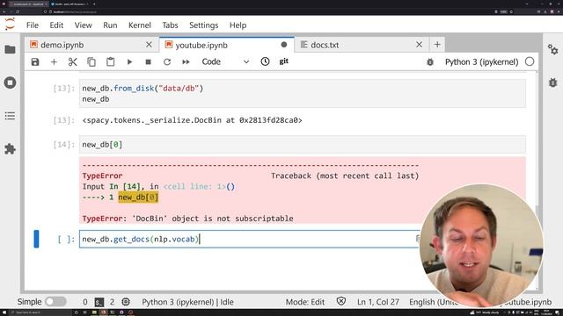Open the Kernel menu
563x316 pixels.
click(x=139, y=25)
